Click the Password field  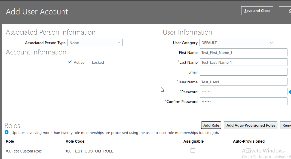coord(243,92)
